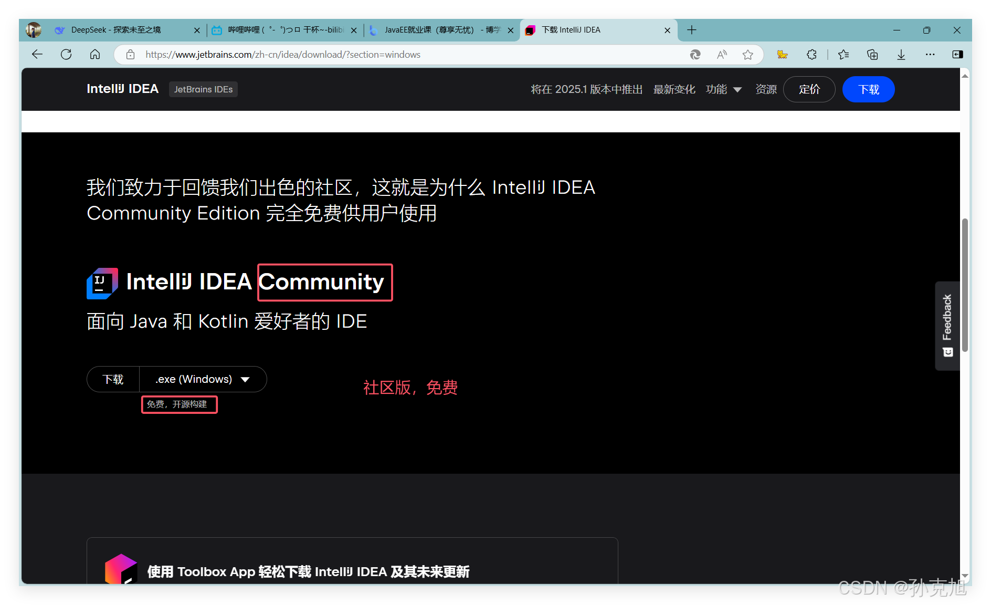Open 将在 2025.1 版本中推出 link
991x605 pixels.
coord(586,89)
